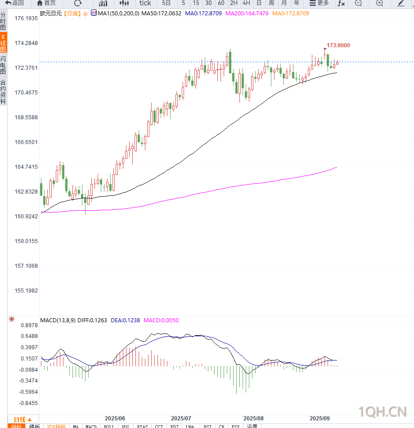This screenshot has height=428, width=414.
Task: Expand the 更多 more menu
Action: tap(319, 3)
